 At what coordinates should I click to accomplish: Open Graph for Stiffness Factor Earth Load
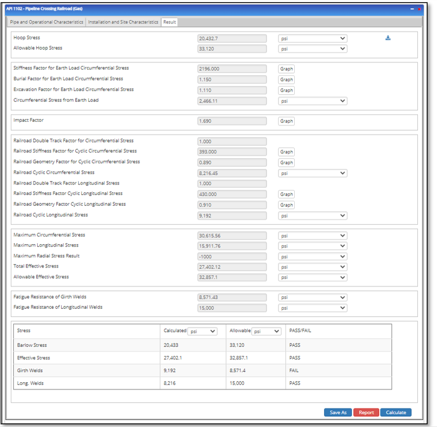pos(287,69)
